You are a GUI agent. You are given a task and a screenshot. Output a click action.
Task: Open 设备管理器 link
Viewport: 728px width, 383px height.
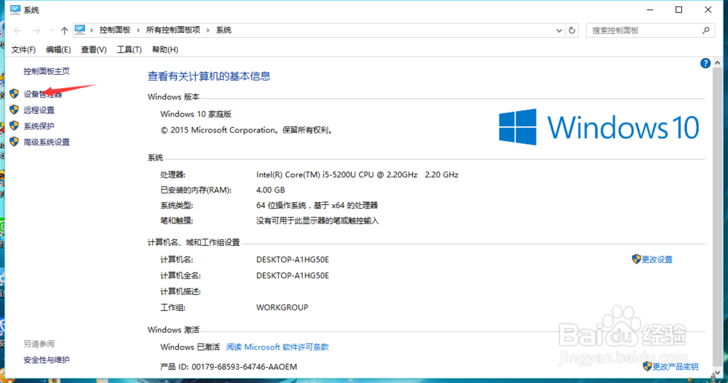[x=43, y=94]
